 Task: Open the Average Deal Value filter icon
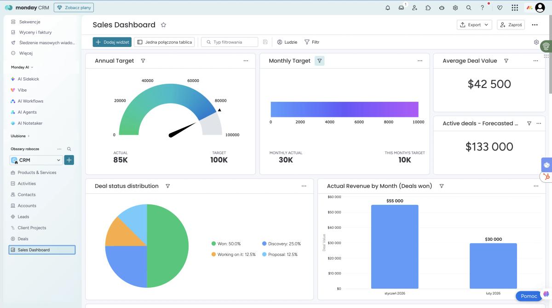[506, 61]
